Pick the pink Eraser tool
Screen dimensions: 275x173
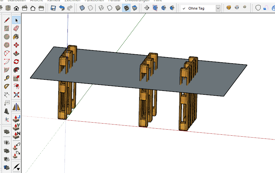pos(16,28)
